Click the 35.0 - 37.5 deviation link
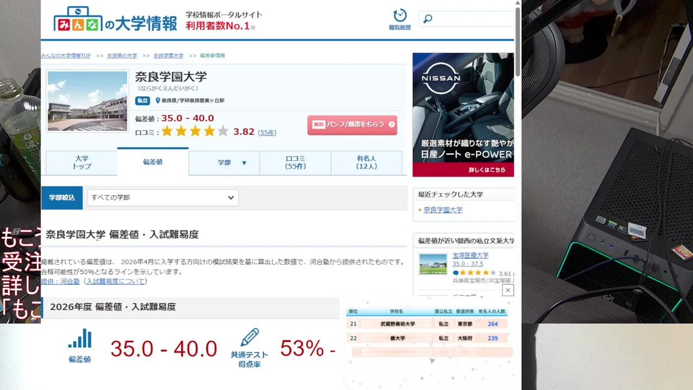This screenshot has width=693, height=390. coord(468,264)
